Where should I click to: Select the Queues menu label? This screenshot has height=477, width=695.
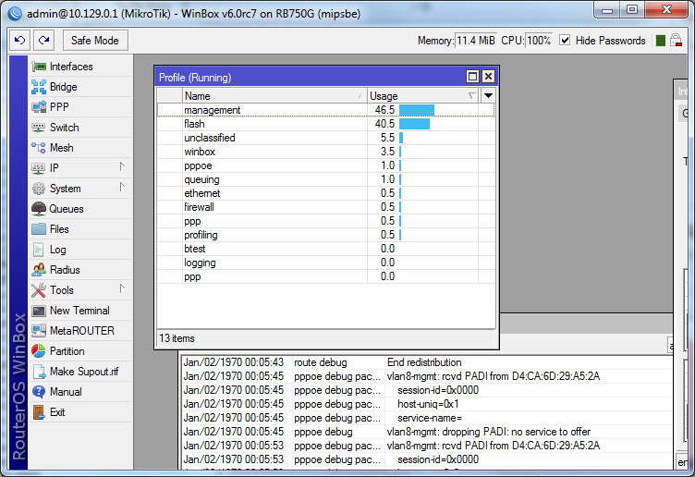click(67, 209)
